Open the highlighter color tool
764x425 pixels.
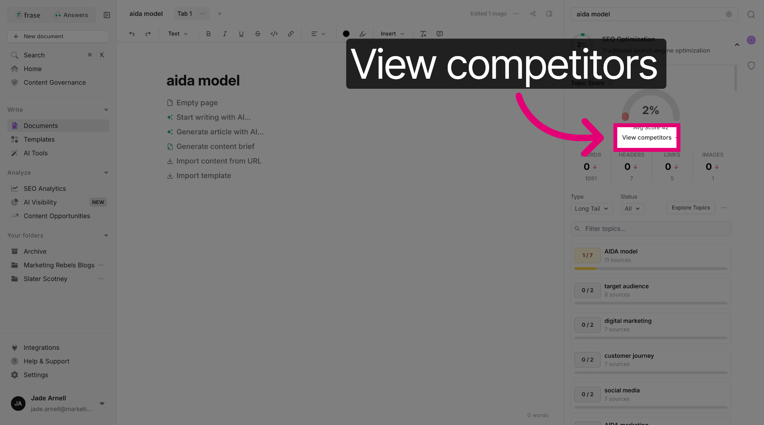[363, 34]
